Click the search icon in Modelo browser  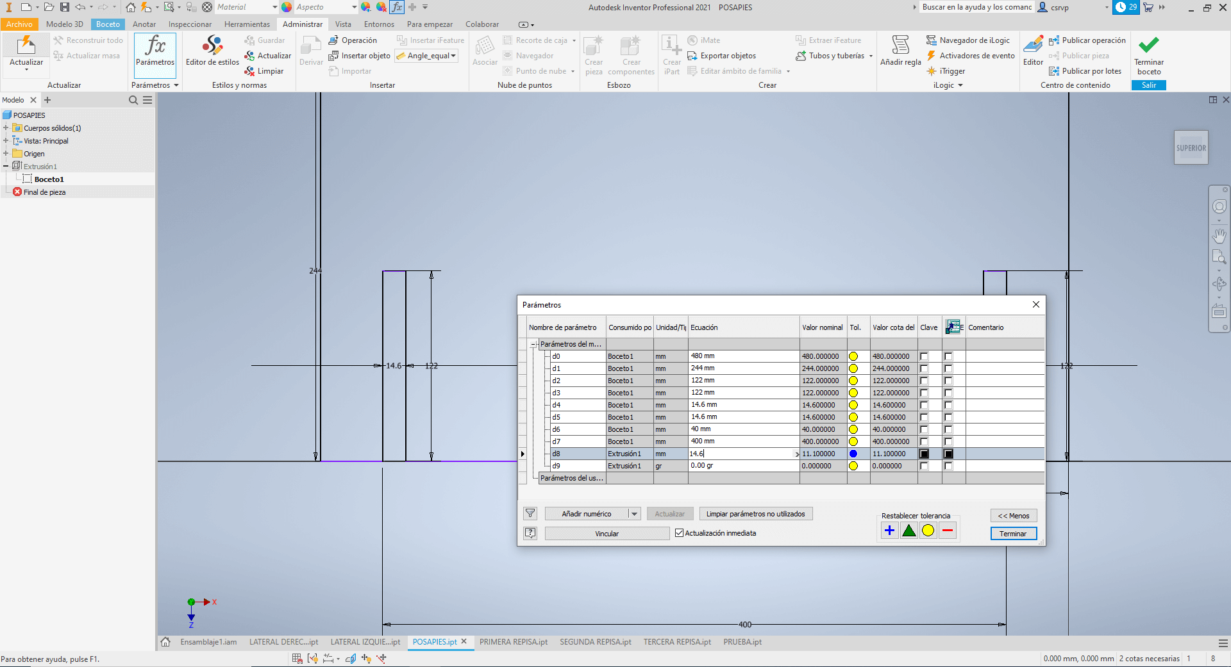pos(133,100)
